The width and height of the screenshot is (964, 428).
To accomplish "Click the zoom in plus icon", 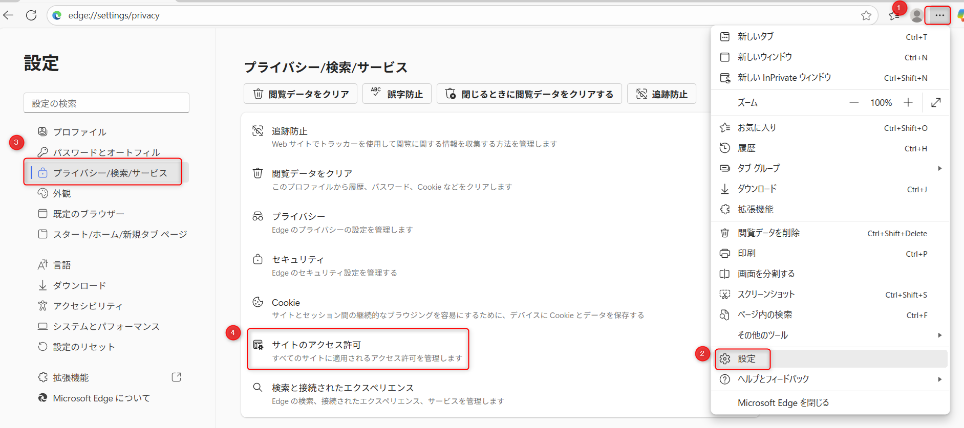I will (x=908, y=103).
